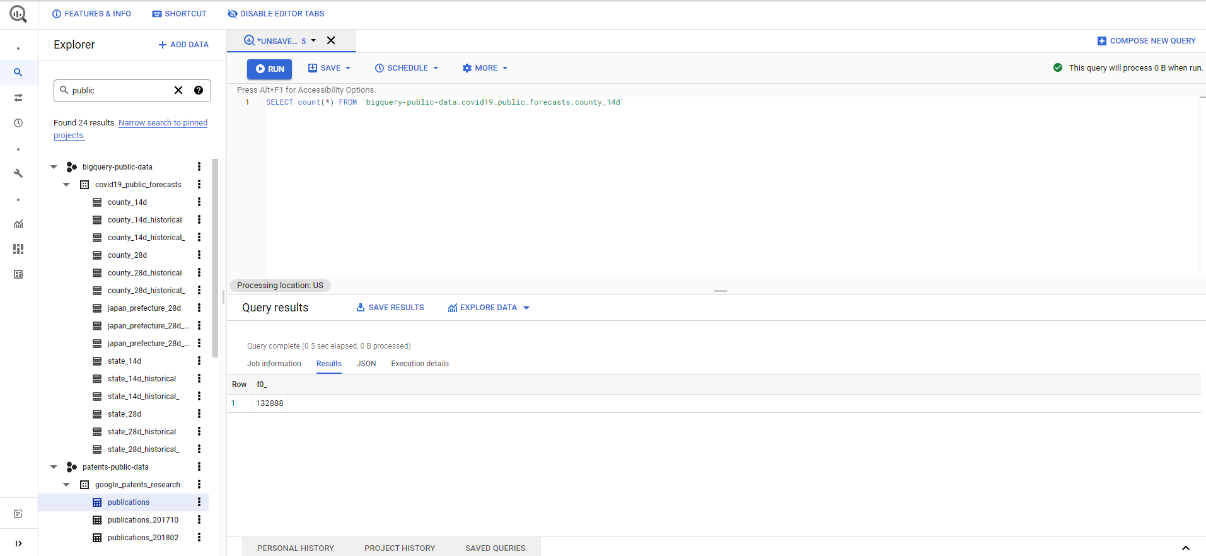1206x556 pixels.
Task: Open actions menu for bigquery-public-data project
Action: (199, 166)
